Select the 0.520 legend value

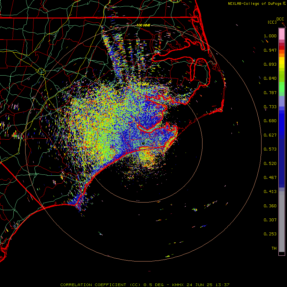click(270, 164)
